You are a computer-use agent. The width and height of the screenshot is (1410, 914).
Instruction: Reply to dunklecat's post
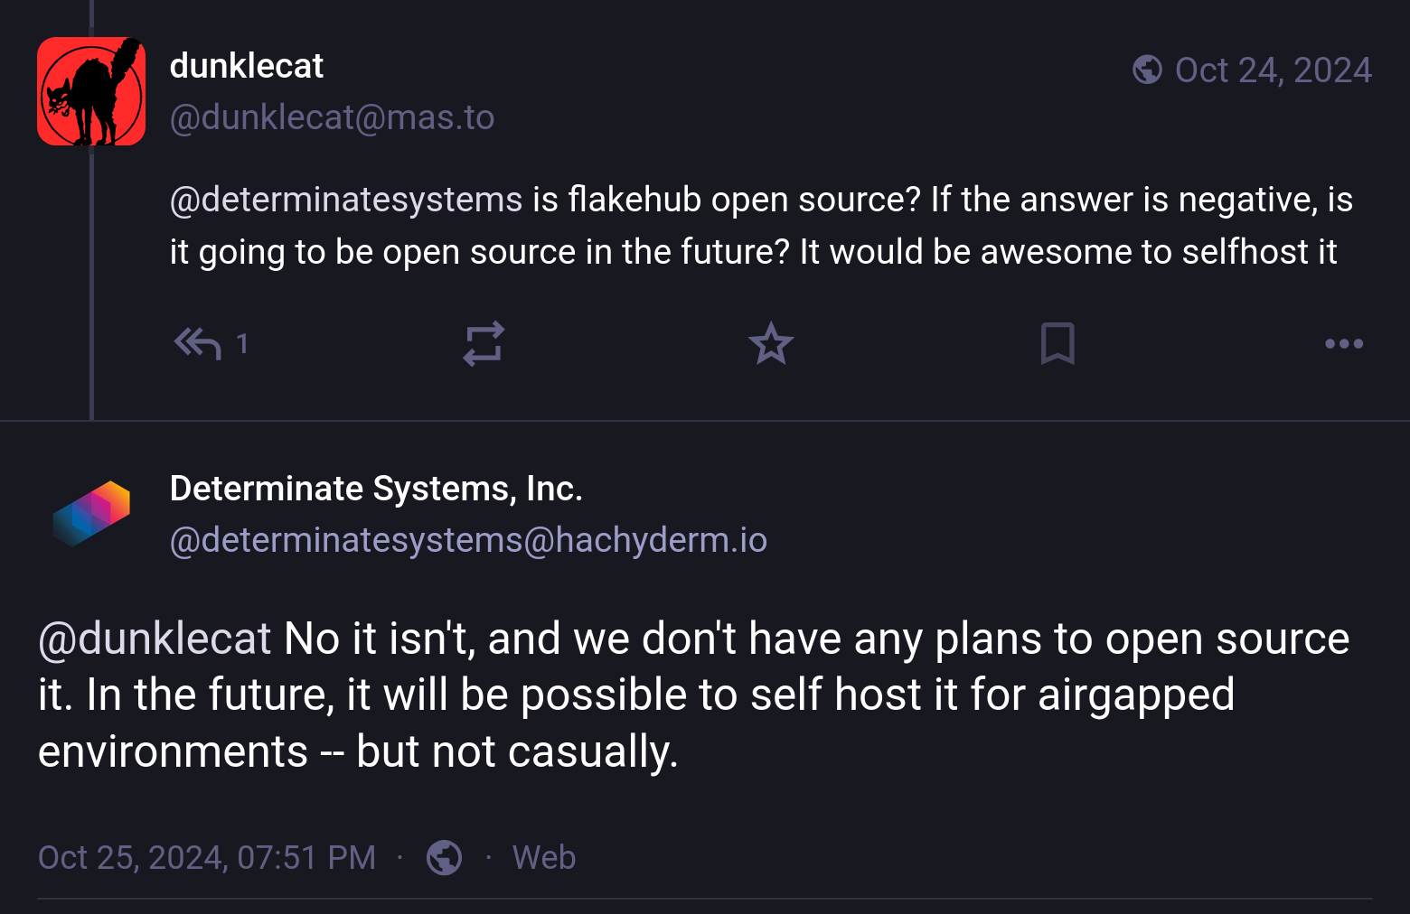point(198,344)
